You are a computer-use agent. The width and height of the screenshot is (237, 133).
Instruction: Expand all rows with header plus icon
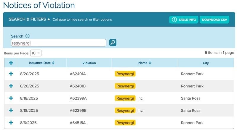11,63
